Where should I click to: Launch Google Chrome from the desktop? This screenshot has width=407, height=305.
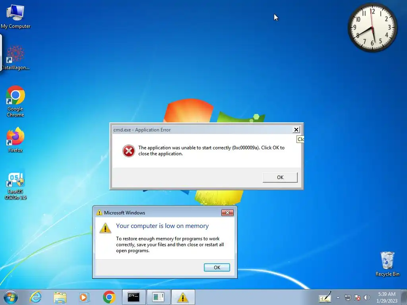click(x=16, y=101)
